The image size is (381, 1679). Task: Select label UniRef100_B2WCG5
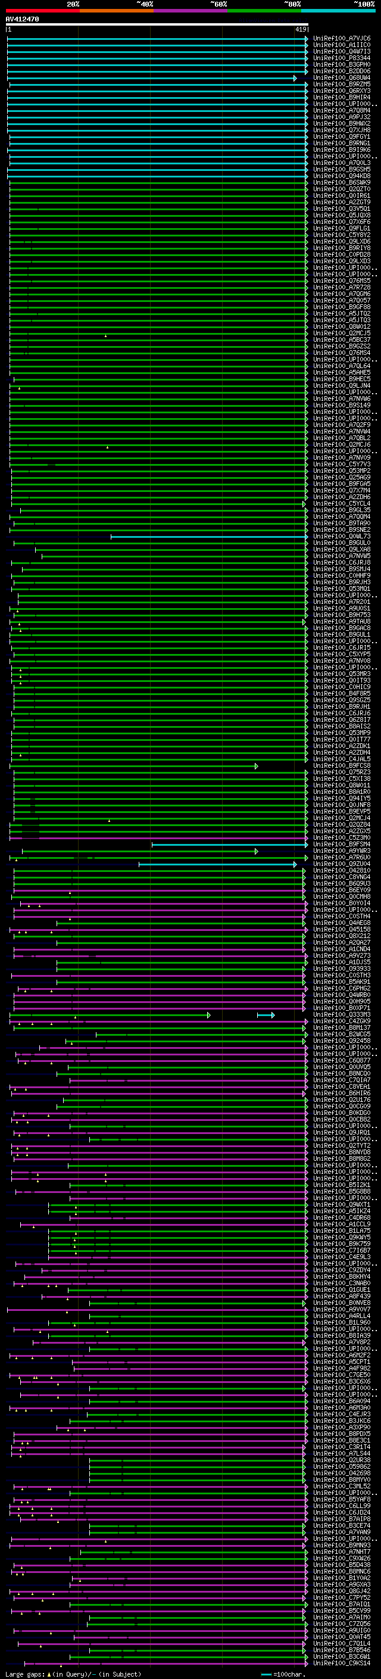pyautogui.click(x=342, y=1035)
